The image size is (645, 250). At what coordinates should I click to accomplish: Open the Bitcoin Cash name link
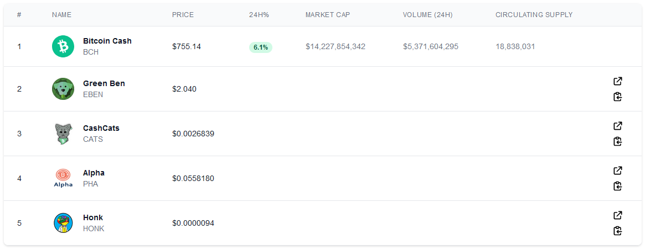point(107,41)
